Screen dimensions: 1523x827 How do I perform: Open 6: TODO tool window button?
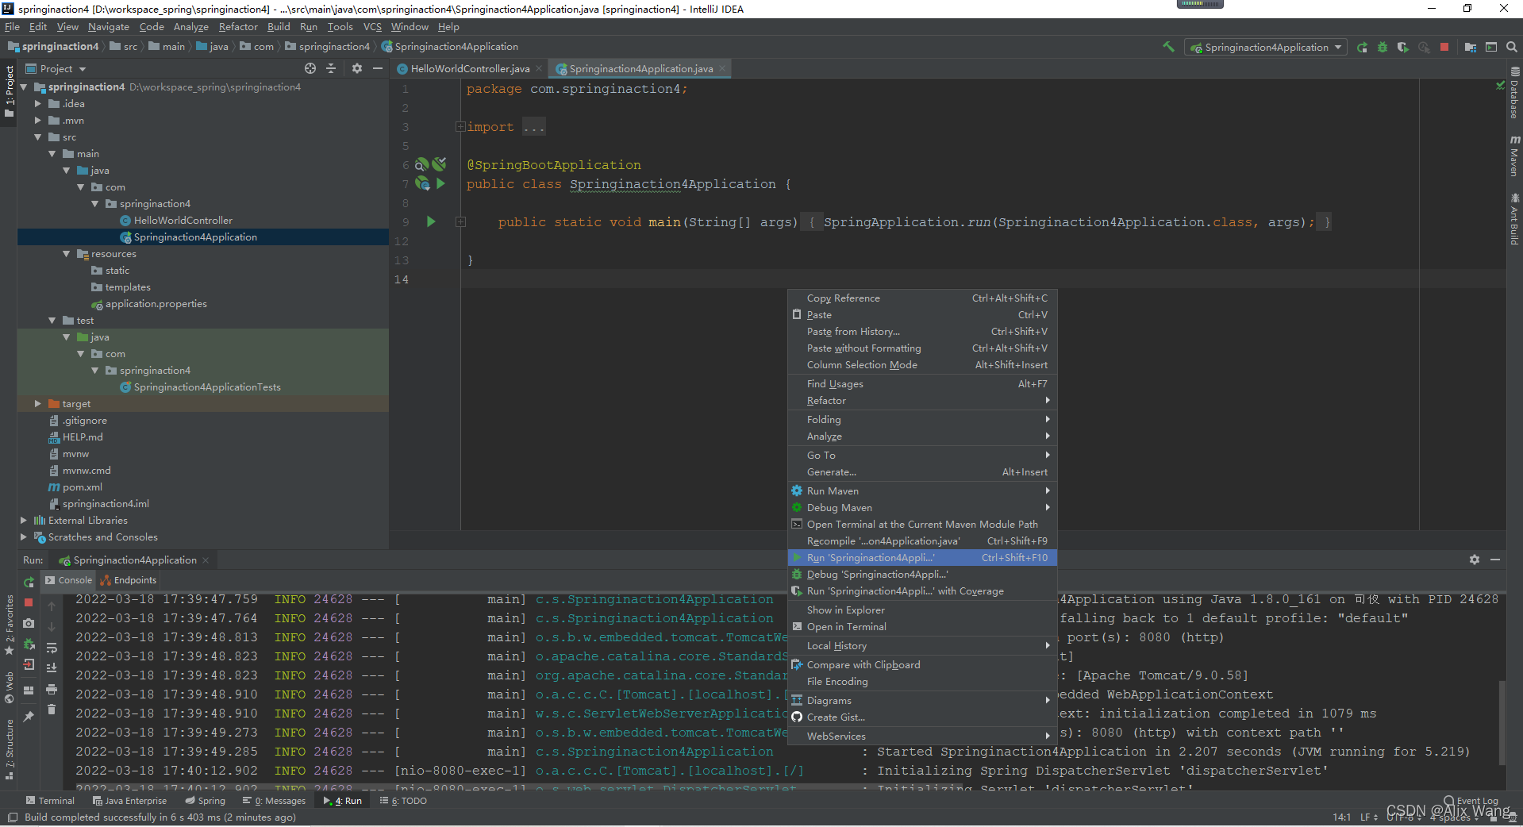tap(403, 801)
